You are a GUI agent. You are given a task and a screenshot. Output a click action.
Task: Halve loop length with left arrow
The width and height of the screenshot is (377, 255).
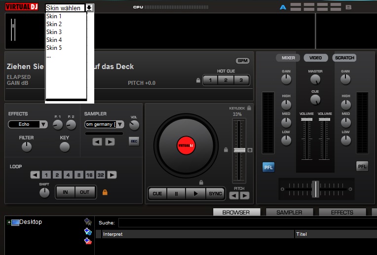pos(35,175)
